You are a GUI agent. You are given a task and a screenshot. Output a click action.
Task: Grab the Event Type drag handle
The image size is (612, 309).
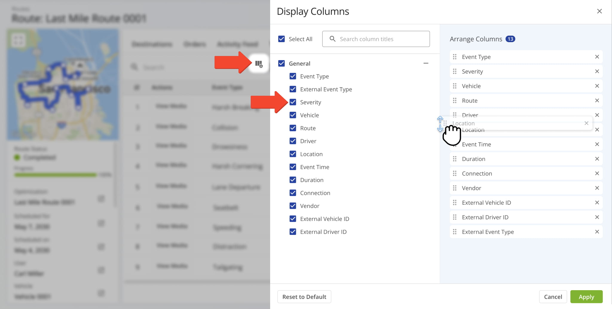pos(455,57)
